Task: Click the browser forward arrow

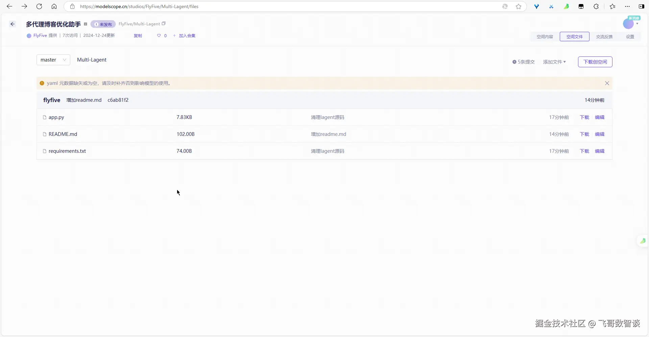Action: tap(24, 6)
